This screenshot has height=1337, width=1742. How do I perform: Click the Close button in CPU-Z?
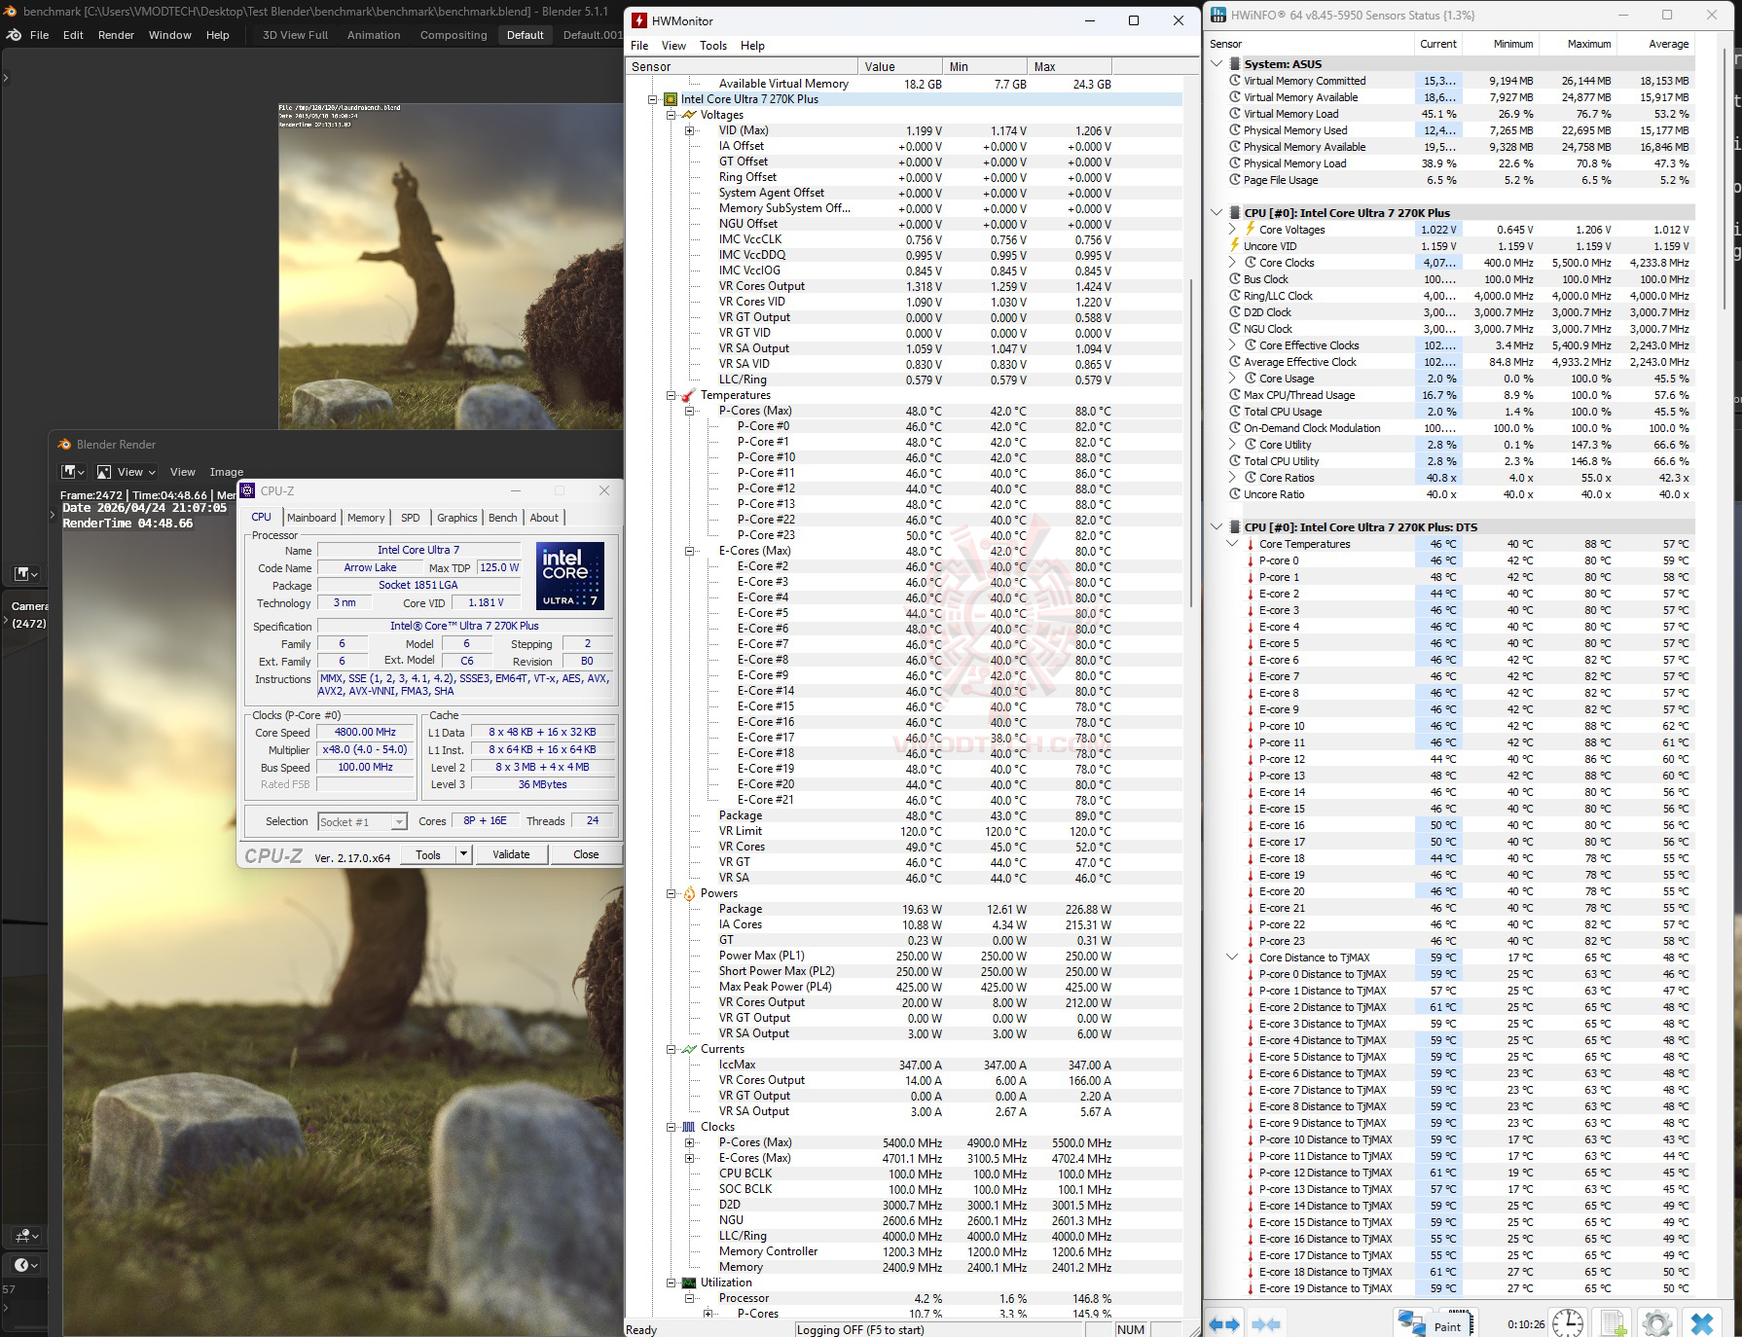(x=586, y=854)
